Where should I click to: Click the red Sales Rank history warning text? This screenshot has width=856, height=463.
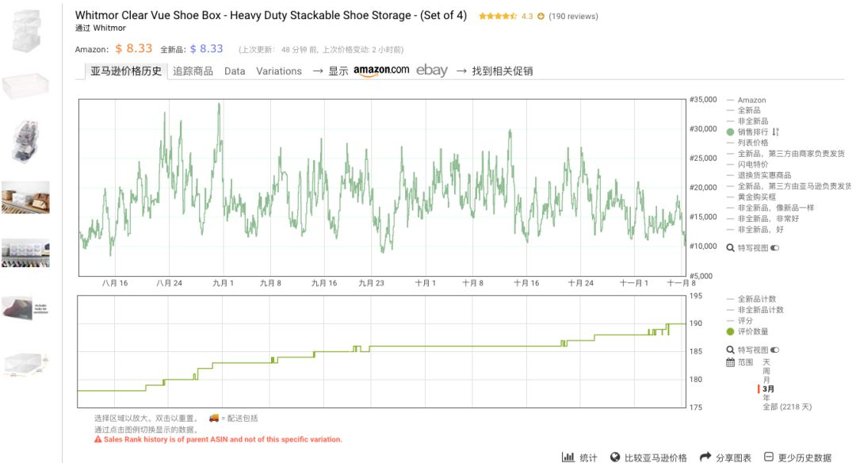(x=223, y=439)
